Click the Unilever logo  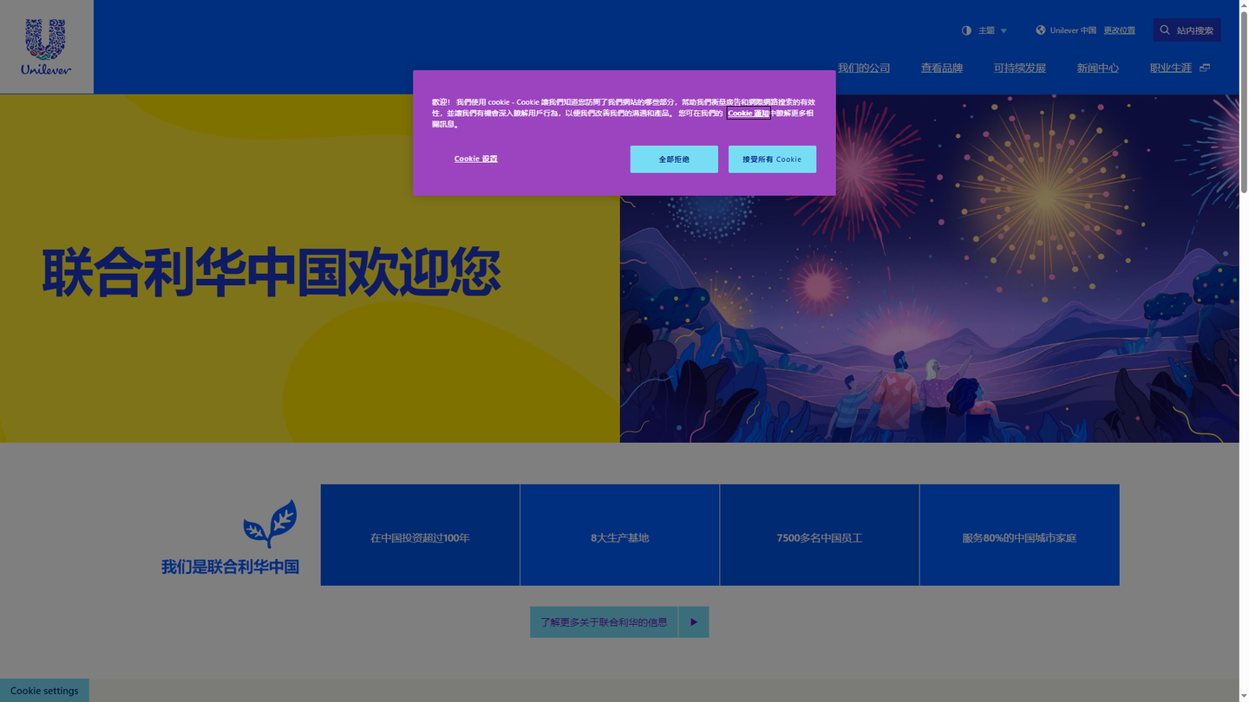point(46,47)
